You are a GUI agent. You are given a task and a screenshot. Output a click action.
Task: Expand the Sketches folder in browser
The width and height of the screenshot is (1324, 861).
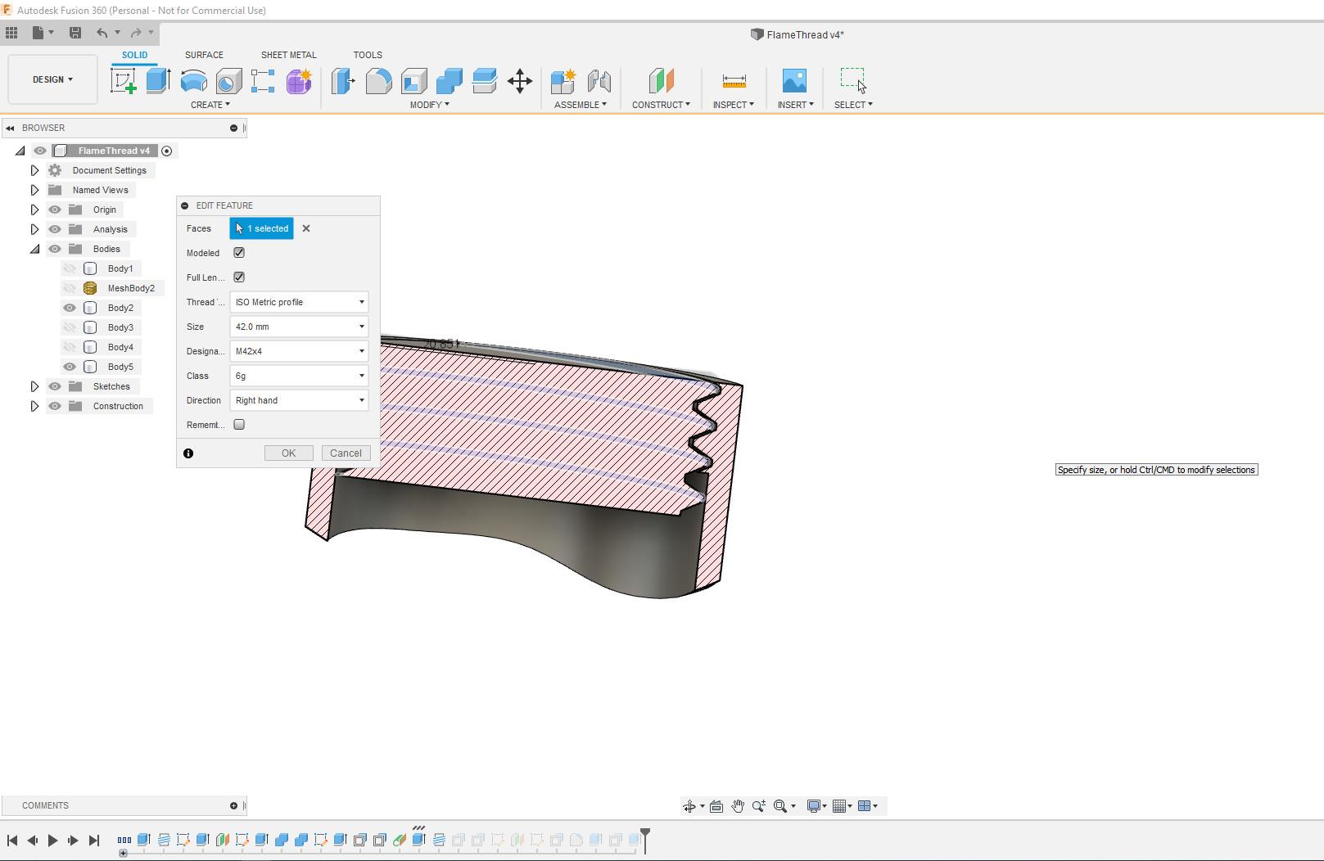tap(34, 386)
